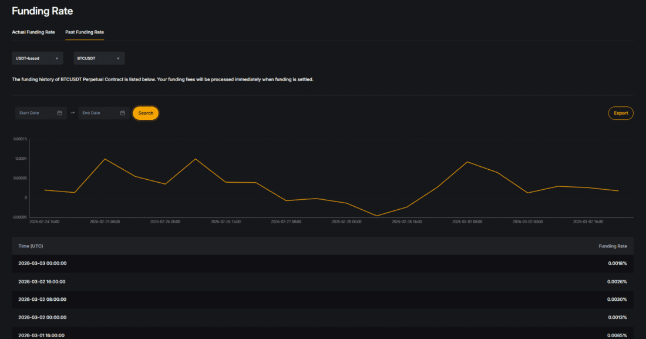Click the arrow between the date fields
646x339 pixels.
73,113
